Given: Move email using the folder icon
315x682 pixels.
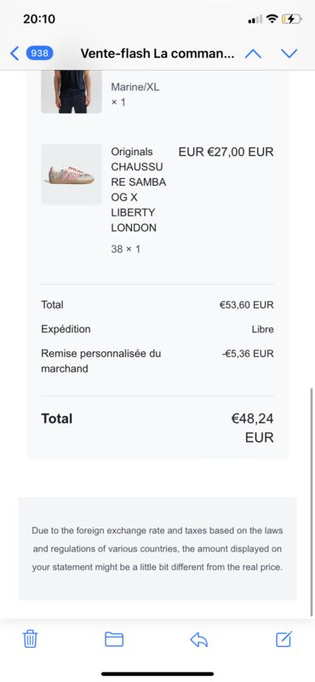Looking at the screenshot, I should [114, 639].
